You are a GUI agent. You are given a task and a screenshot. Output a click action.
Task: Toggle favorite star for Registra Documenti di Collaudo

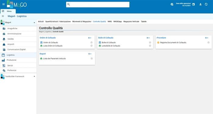tap(208, 42)
